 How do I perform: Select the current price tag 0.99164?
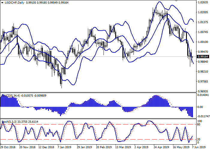point(202,56)
